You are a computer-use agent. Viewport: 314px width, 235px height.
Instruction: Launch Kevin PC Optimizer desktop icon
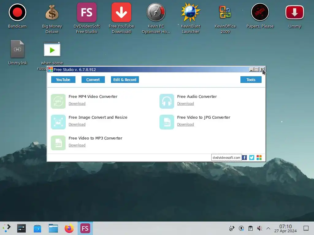coord(156,12)
